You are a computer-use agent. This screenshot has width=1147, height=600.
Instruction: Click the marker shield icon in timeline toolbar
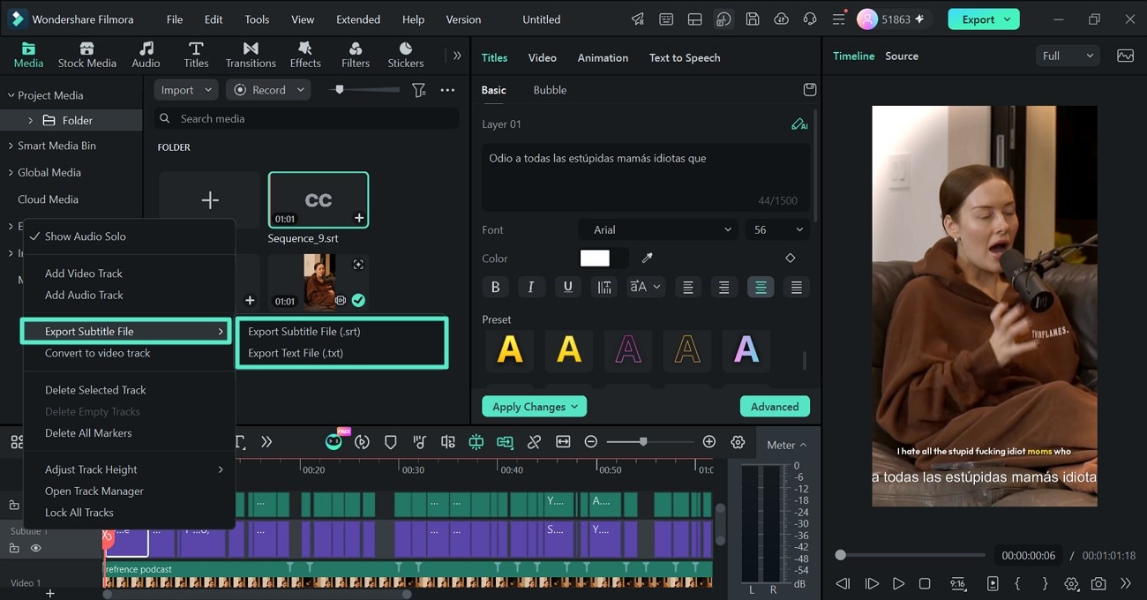click(390, 442)
